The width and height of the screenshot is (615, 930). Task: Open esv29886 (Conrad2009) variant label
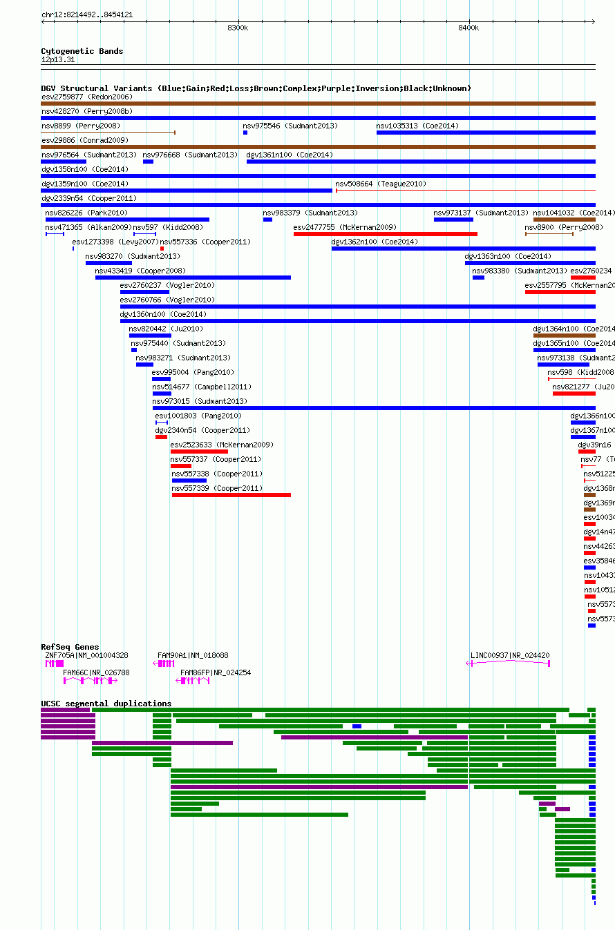coord(84,140)
